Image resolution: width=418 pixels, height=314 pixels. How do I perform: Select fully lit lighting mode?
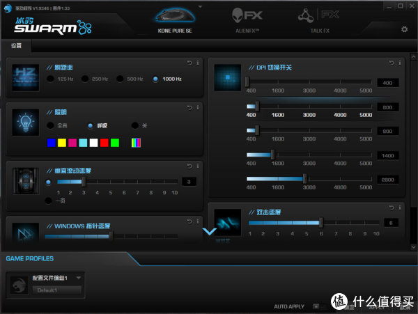coord(50,125)
